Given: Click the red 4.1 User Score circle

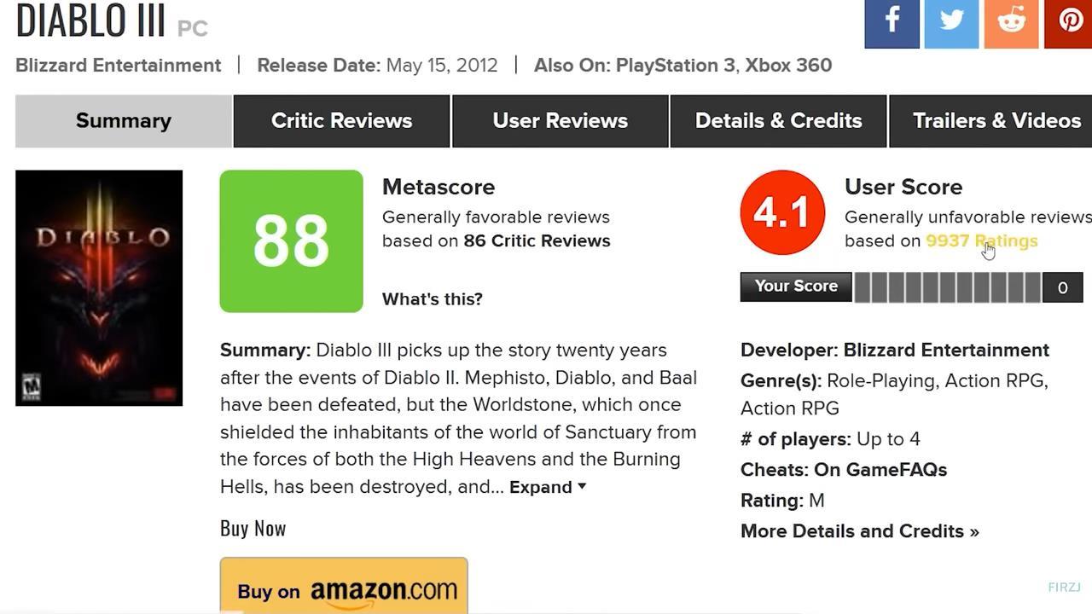Looking at the screenshot, I should click(x=782, y=212).
